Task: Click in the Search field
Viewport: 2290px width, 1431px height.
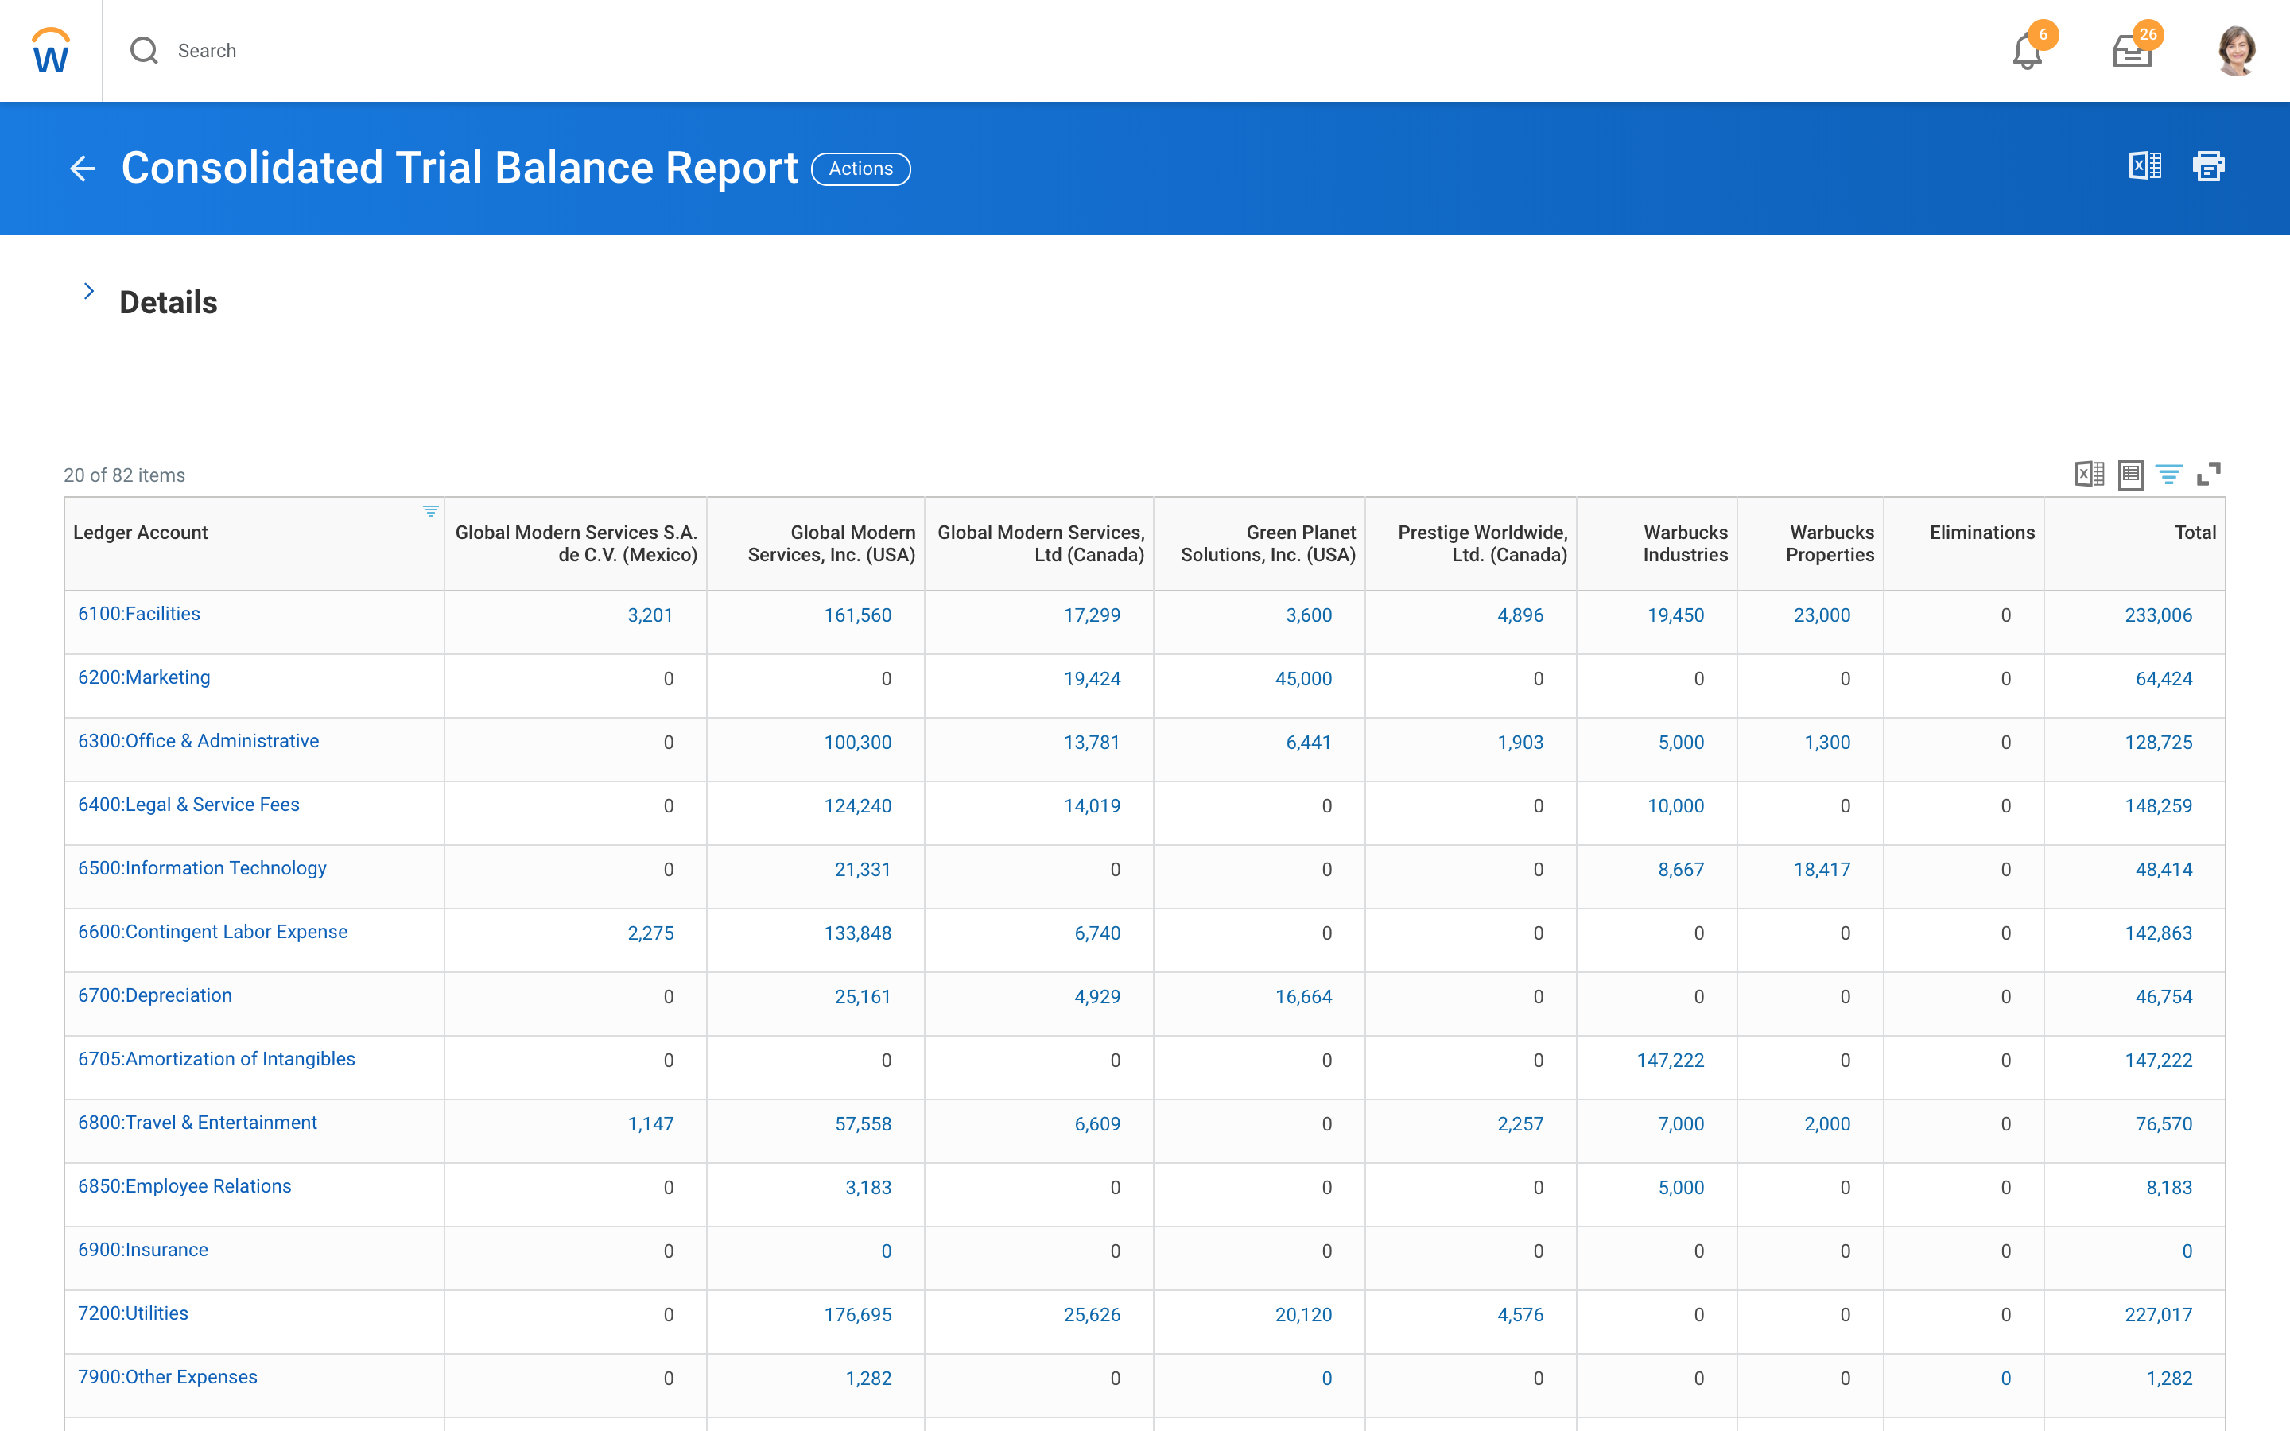Action: pyautogui.click(x=208, y=51)
